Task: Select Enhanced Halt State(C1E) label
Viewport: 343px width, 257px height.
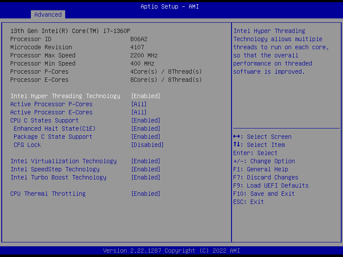Action: point(55,128)
